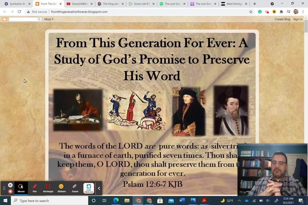
Task: Open the notification center
Action: (301, 200)
